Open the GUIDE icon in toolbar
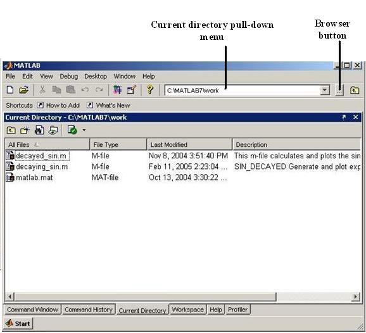Viewport: 366px width, 333px height. click(132, 90)
